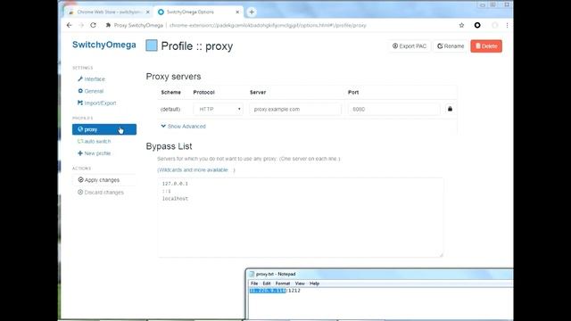Screen dimensions: 571x321
Task: Switch to the Chrome Web Store tab
Action: click(109, 12)
